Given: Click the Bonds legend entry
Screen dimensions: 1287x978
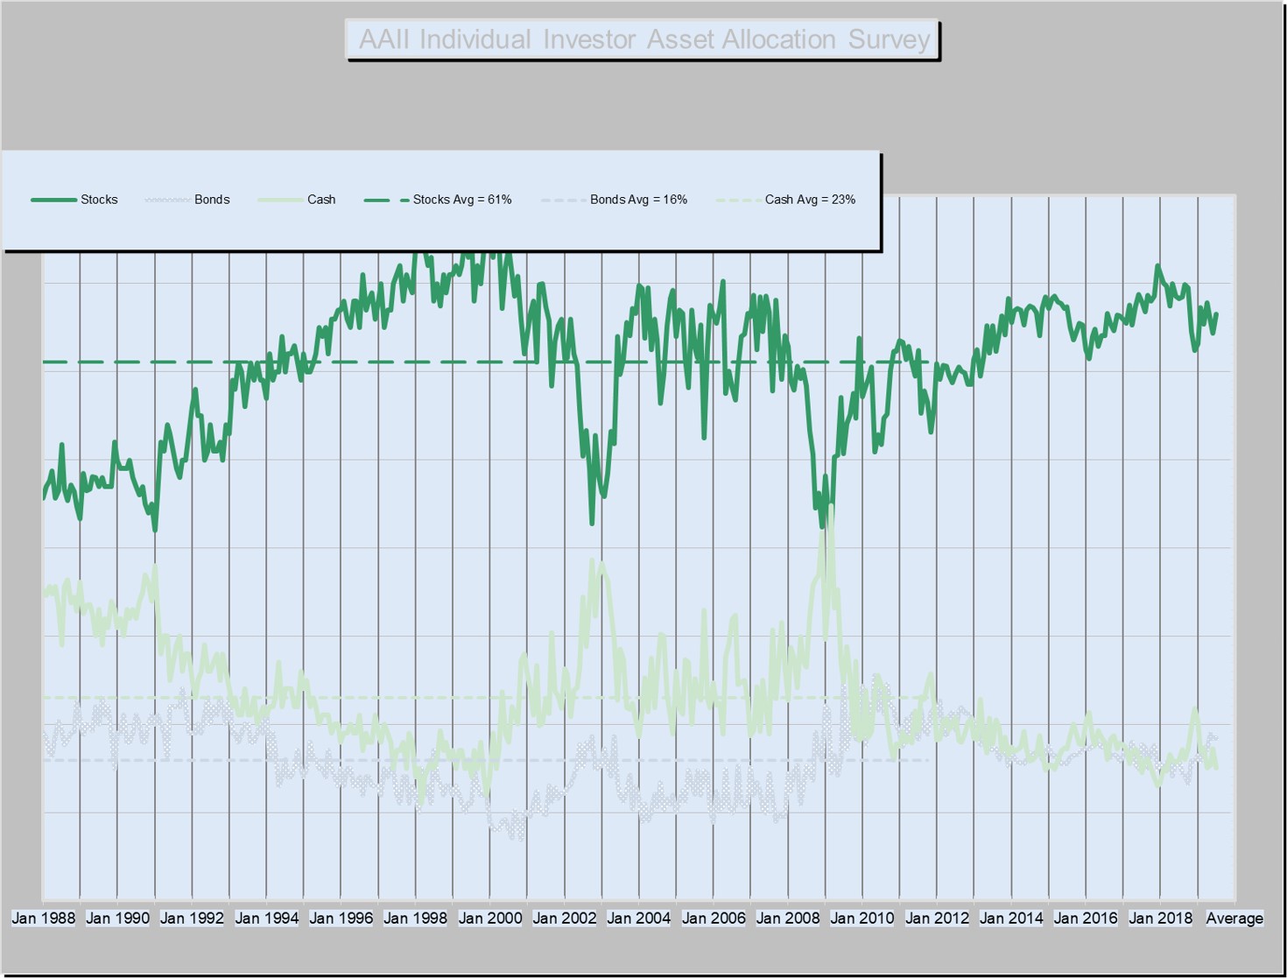Looking at the screenshot, I should [187, 200].
